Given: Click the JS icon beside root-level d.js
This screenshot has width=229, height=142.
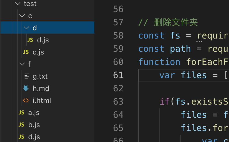Looking at the screenshot, I should [22, 137].
